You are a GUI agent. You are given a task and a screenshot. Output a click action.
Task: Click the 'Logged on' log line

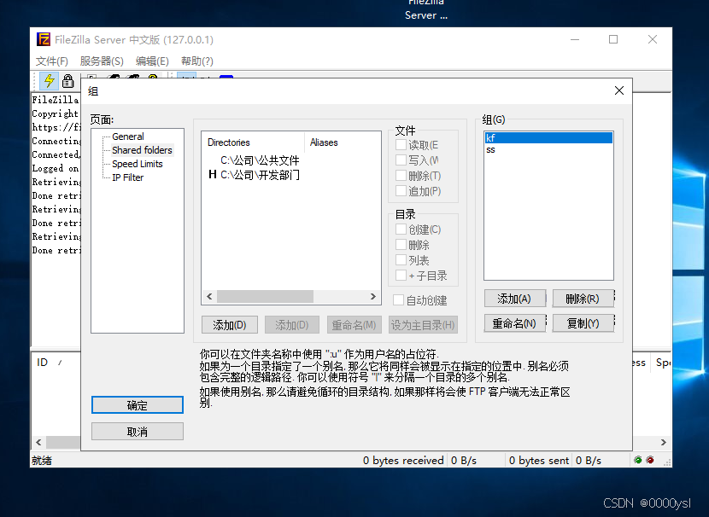click(x=56, y=168)
